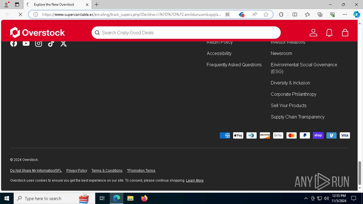Click the Apple Pay payment icon

tap(238, 135)
